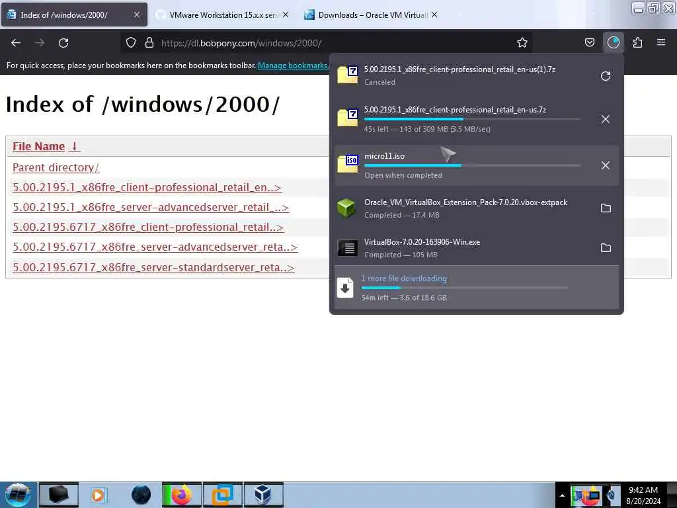Click micro11.iso download progress bar
677x508 pixels.
tap(472, 165)
